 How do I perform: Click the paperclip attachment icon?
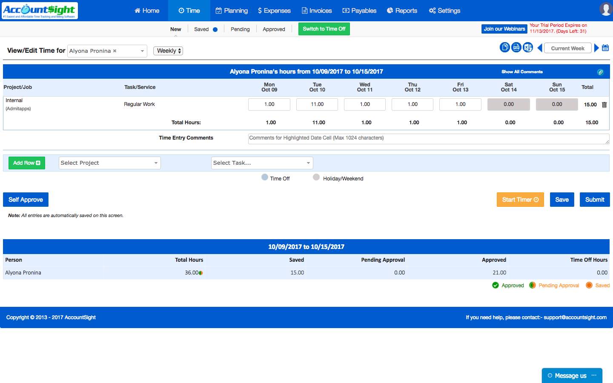pos(600,72)
